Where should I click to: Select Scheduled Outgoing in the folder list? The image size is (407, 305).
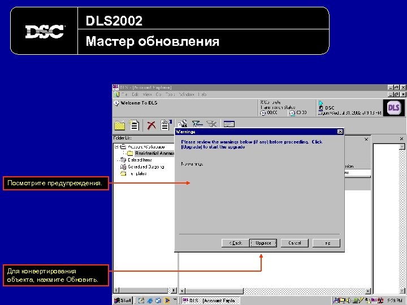pos(146,167)
